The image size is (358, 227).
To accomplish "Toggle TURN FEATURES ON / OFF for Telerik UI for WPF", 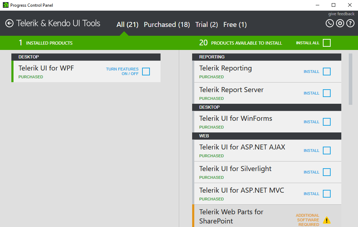I will [146, 71].
